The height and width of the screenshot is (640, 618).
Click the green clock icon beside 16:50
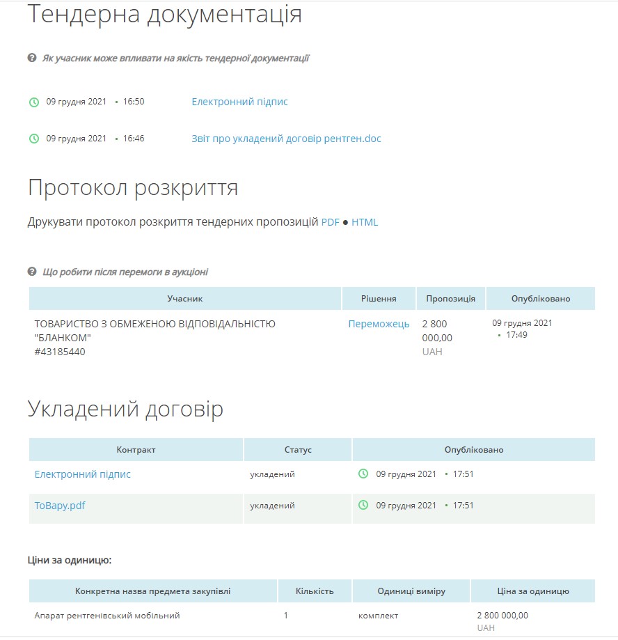pos(34,102)
